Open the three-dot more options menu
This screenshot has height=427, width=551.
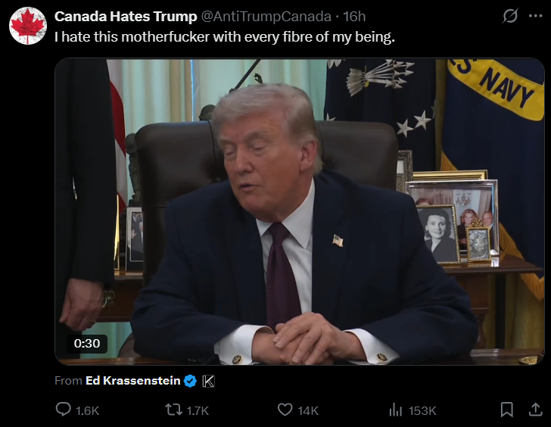536,16
